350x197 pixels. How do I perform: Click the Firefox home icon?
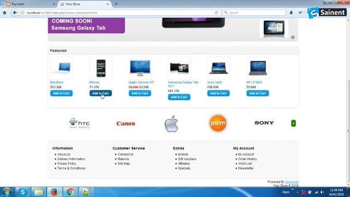tap(5, 13)
